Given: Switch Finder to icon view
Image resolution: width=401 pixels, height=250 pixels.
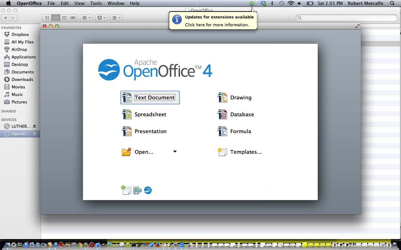Looking at the screenshot, I should point(47,18).
